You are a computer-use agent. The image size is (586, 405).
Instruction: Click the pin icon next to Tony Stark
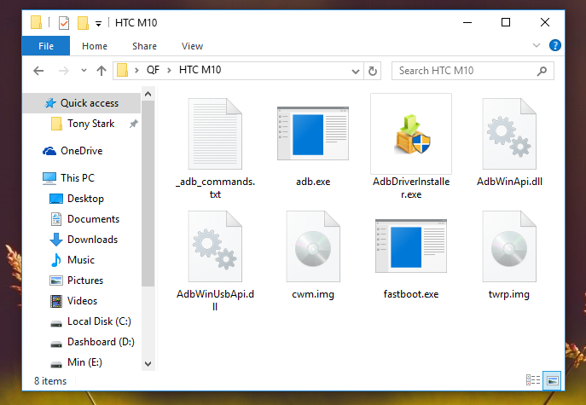[x=133, y=124]
